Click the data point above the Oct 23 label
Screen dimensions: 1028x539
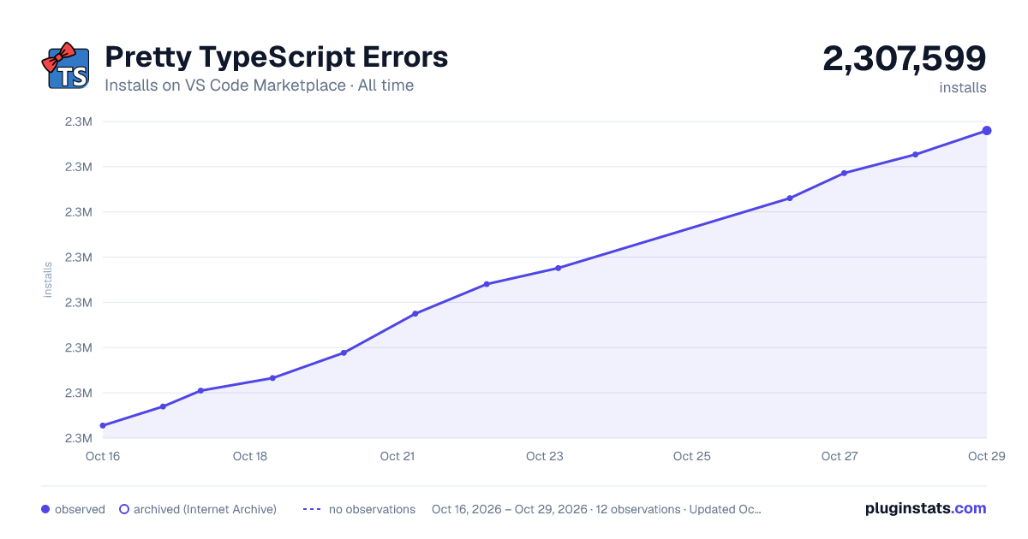tap(558, 268)
